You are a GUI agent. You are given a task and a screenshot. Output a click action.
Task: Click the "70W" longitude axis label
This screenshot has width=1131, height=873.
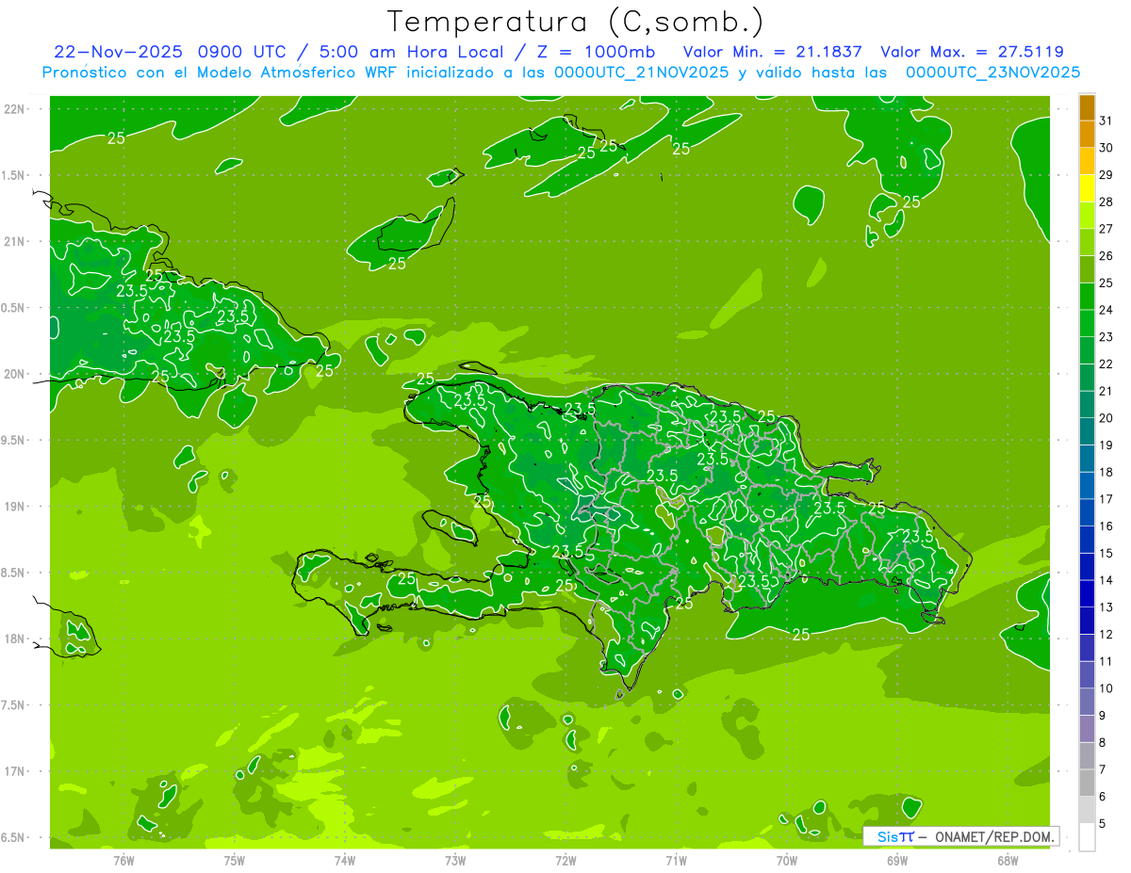click(x=787, y=860)
